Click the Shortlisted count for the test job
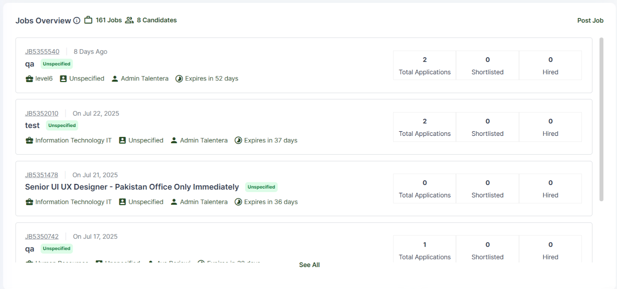Image resolution: width=617 pixels, height=289 pixels. point(487,127)
